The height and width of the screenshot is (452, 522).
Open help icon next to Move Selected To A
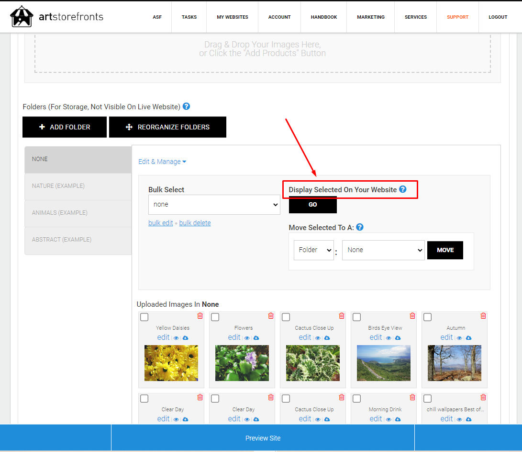click(x=359, y=227)
